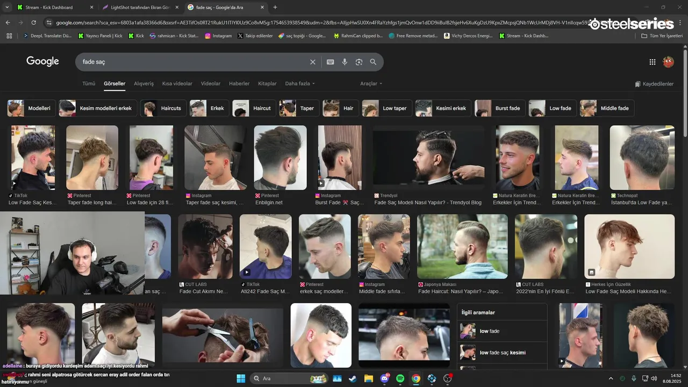This screenshot has height=387, width=688.
Task: Search by image with Google Lens icon
Action: click(359, 62)
